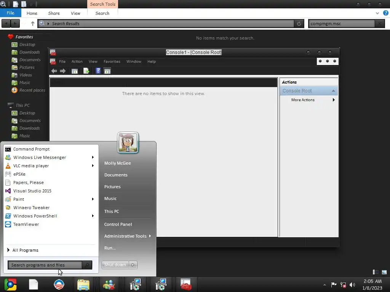Image resolution: width=390 pixels, height=292 pixels.
Task: Collapse the Console Root actions section
Action: (333, 91)
